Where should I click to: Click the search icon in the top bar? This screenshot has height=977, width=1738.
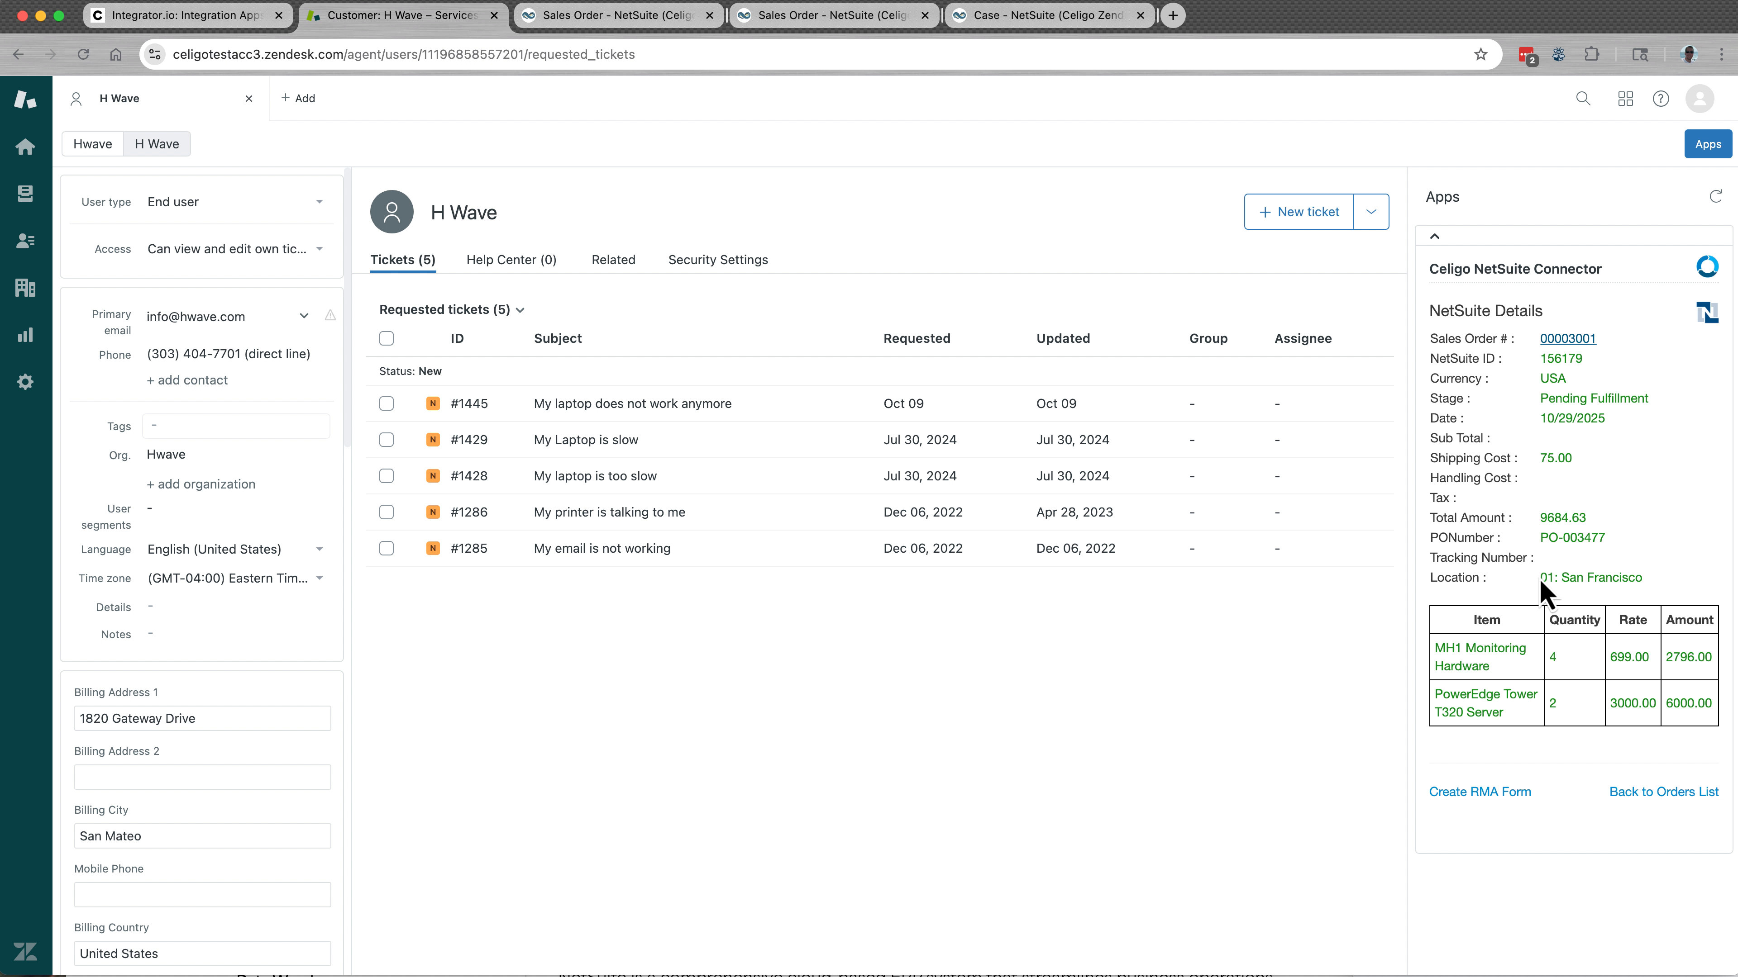(1584, 99)
